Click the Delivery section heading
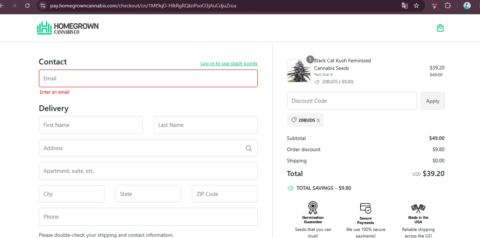 click(54, 108)
